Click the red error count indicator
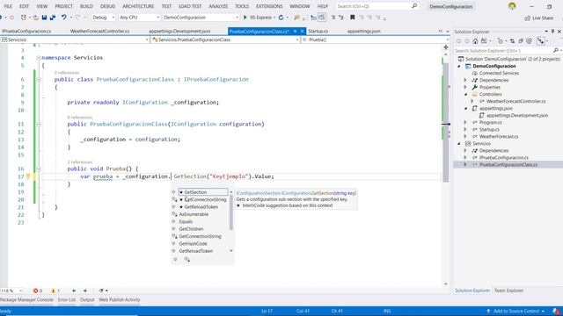This screenshot has width=563, height=316. coord(38,291)
